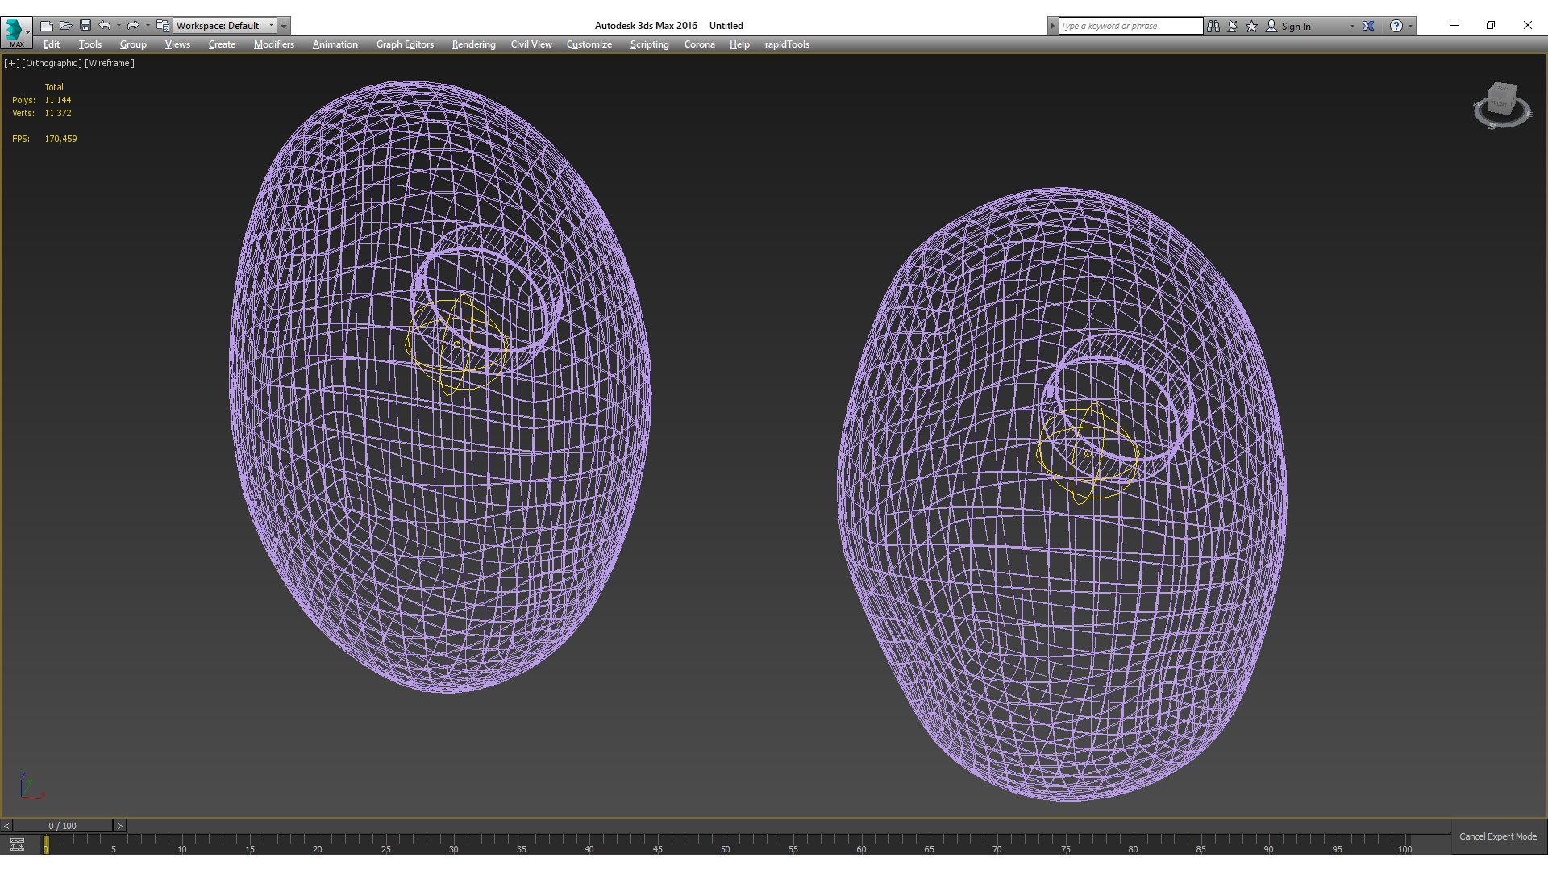
Task: Click the binoculars search icon
Action: (1213, 26)
